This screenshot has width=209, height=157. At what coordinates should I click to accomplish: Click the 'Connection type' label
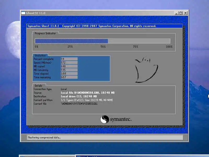click(x=43, y=89)
